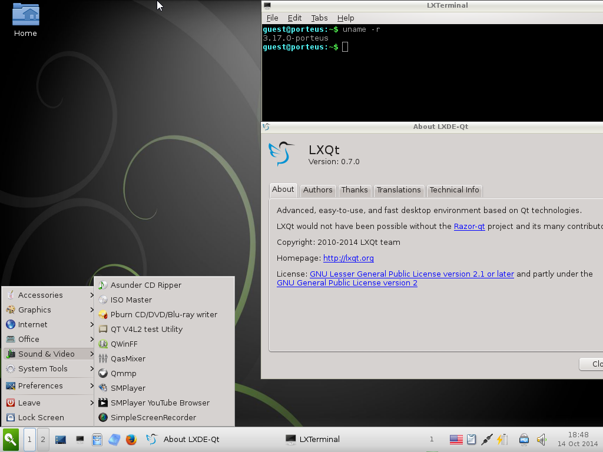Viewport: 603px width, 452px height.
Task: Open the Edit menu in LXTerminal
Action: coord(294,18)
